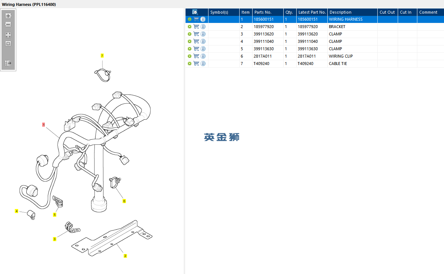Click callout label 7 in diagram
This screenshot has height=274, width=444.
point(102,56)
